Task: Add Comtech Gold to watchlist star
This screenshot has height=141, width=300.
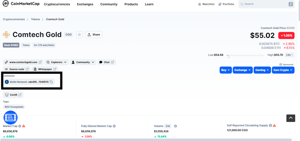Action: point(79,35)
